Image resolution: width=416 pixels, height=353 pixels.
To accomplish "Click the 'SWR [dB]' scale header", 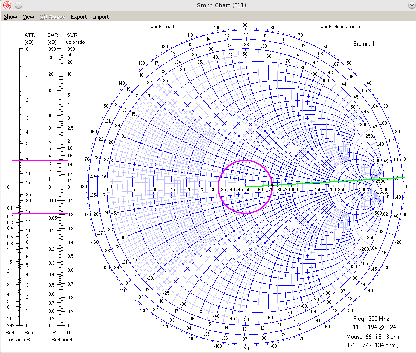I will click(52, 39).
